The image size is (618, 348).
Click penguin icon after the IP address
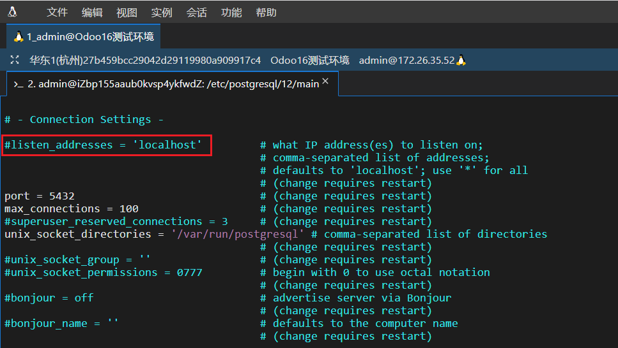coord(461,60)
